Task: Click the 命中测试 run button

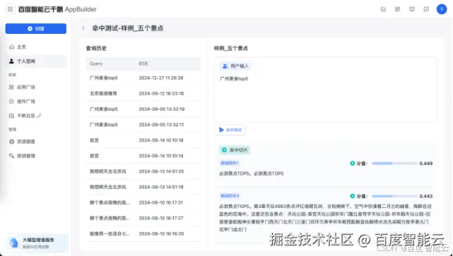Action: pyautogui.click(x=230, y=130)
